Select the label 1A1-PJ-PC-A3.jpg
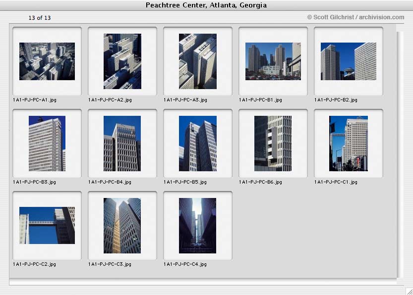This screenshot has height=295, width=413. (185, 100)
